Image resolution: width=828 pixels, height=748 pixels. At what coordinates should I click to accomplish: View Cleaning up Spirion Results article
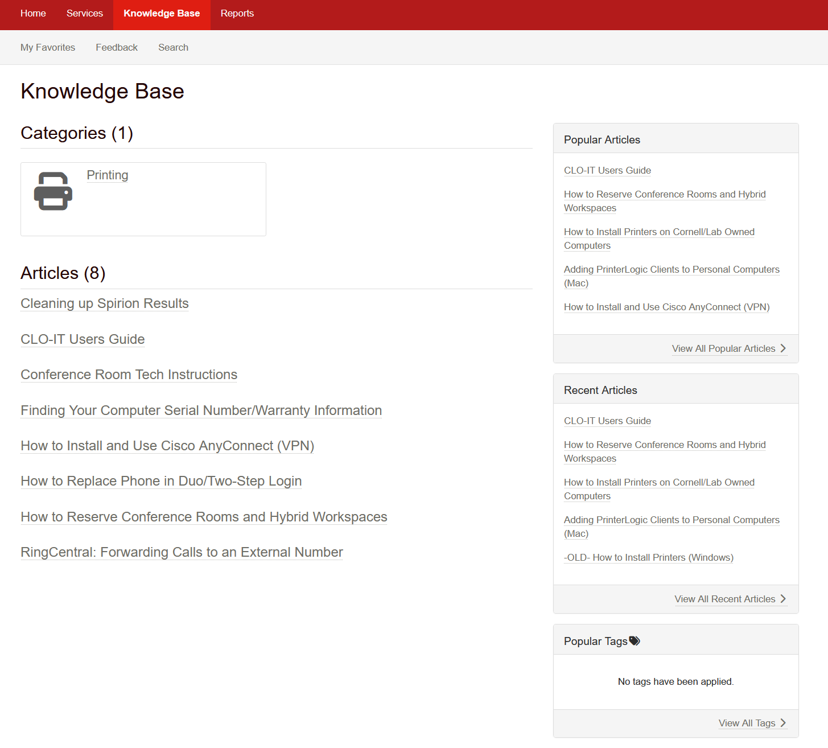point(104,303)
